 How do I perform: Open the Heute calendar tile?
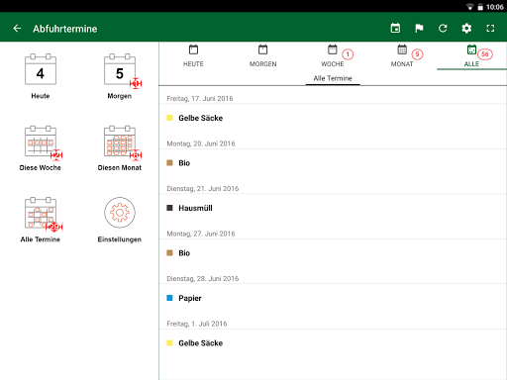point(41,76)
